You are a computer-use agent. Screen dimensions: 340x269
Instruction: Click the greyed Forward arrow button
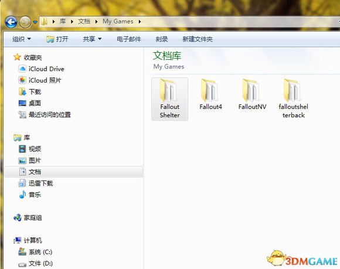[25, 22]
